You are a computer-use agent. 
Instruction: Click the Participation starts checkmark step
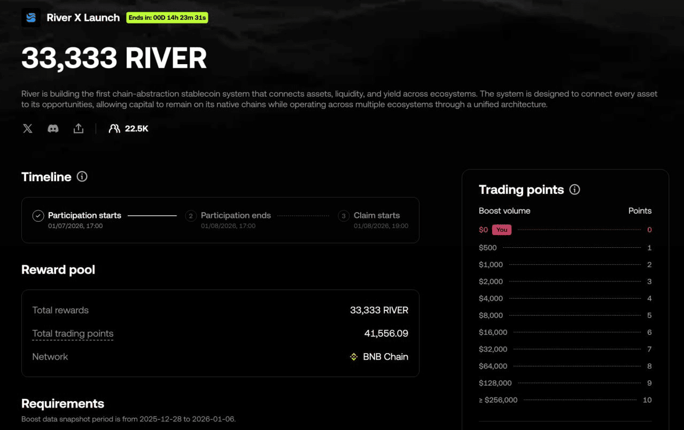pos(38,216)
